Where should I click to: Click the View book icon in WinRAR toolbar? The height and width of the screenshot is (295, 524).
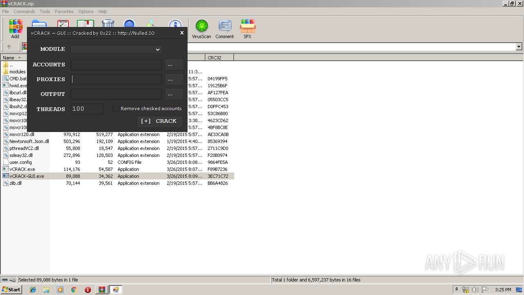(x=86, y=23)
